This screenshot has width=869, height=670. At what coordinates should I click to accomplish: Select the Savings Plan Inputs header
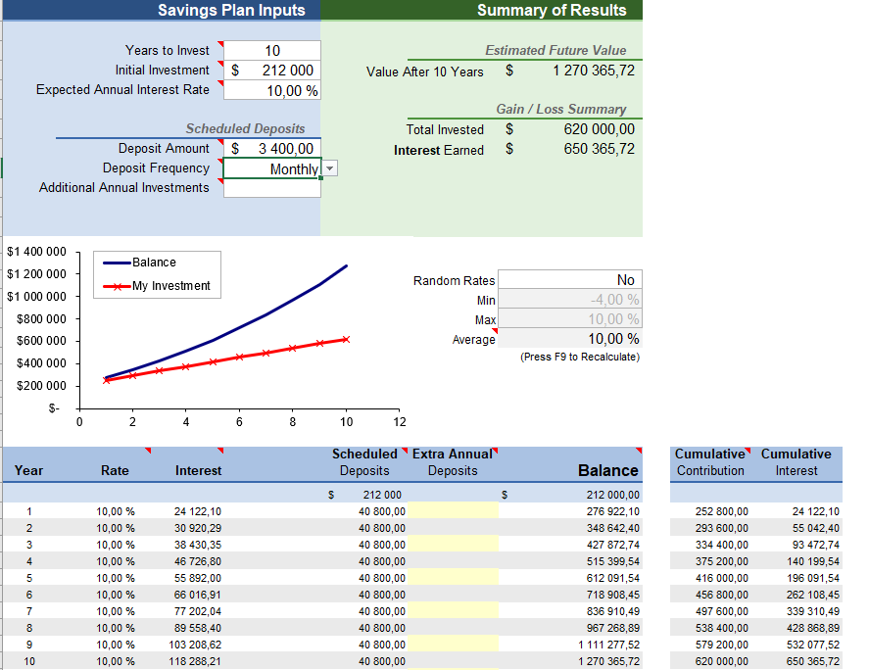tap(231, 11)
